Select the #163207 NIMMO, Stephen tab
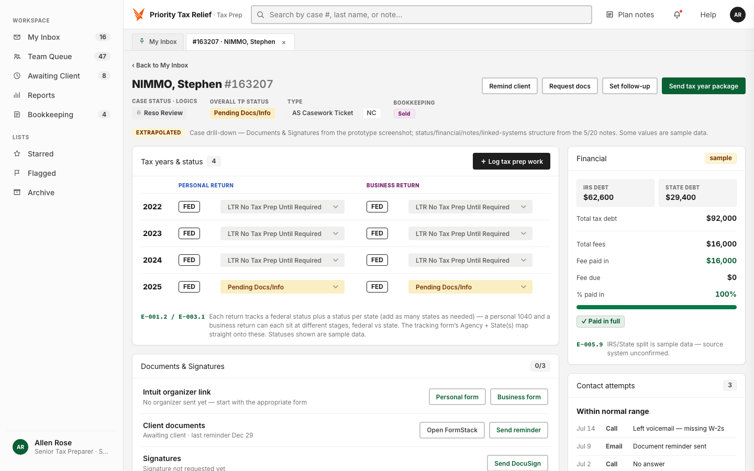Viewport: 754px width, 471px height. click(x=240, y=42)
